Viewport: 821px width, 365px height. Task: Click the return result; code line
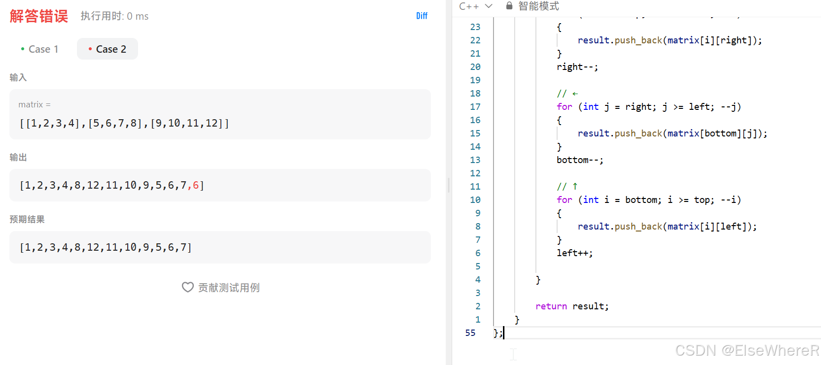(x=572, y=306)
